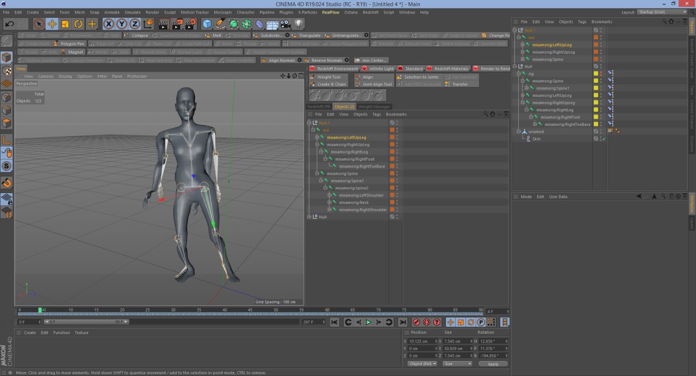Add a Floor environment object

tap(272, 24)
